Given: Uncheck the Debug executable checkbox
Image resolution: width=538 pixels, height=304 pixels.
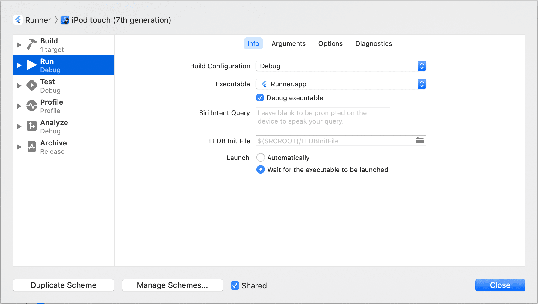Looking at the screenshot, I should pyautogui.click(x=260, y=98).
